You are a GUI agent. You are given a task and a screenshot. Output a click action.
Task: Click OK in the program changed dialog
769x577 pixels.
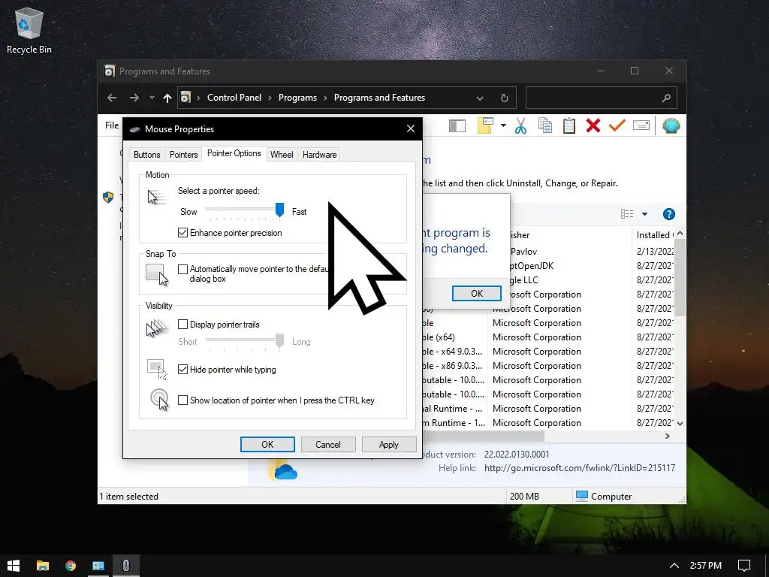click(476, 294)
